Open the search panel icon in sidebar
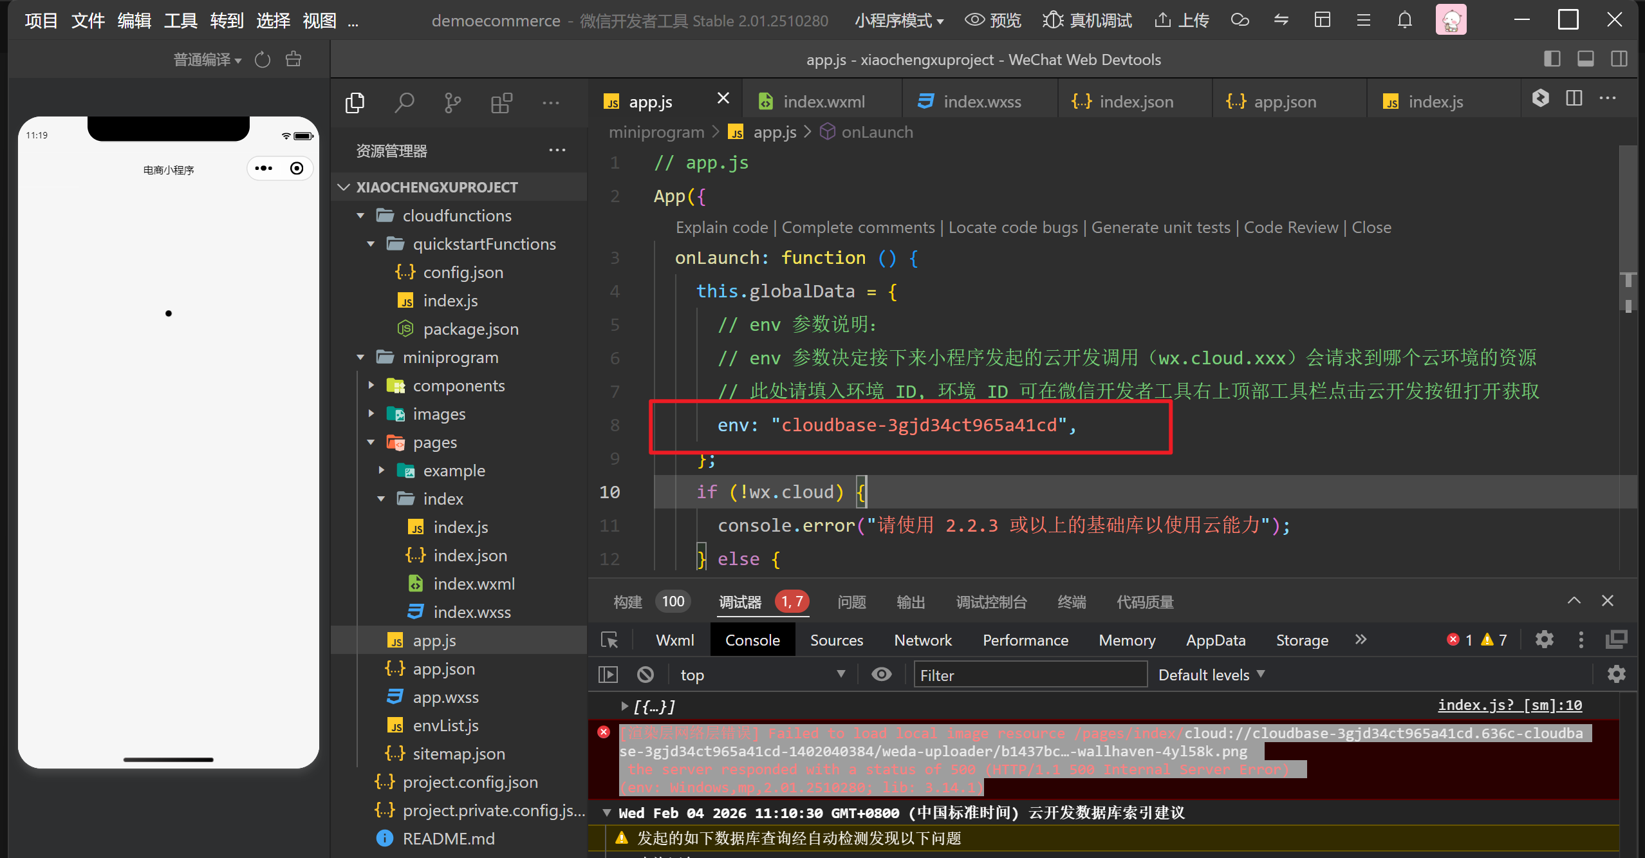1645x858 pixels. (404, 102)
